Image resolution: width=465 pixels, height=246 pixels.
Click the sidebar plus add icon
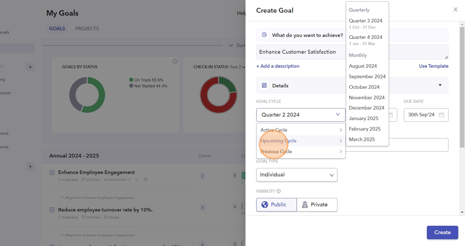[x=30, y=67]
